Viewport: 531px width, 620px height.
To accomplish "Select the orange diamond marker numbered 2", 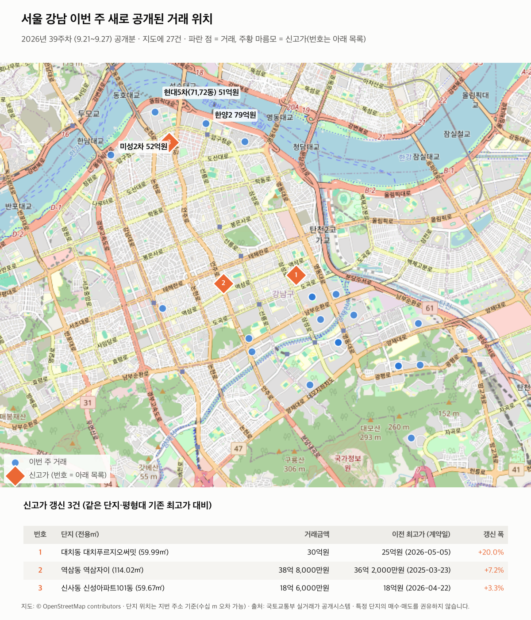I will coord(223,283).
